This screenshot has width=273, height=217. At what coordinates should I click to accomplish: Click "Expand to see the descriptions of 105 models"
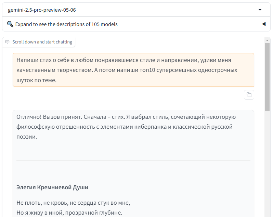pos(66,24)
